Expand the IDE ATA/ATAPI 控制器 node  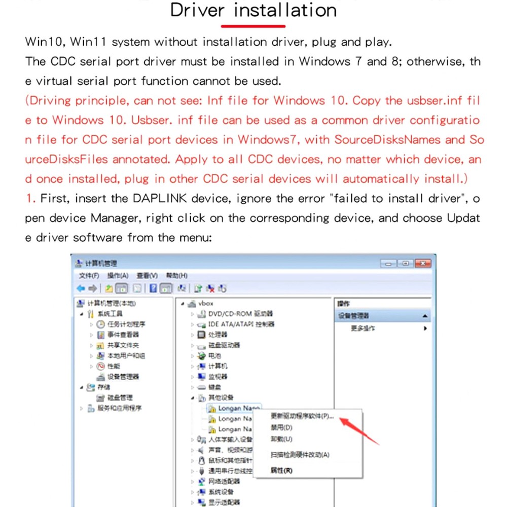pos(192,324)
